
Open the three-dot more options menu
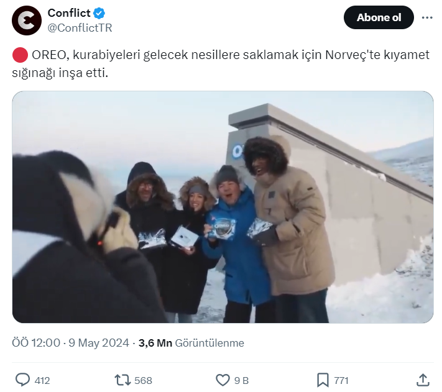[426, 17]
